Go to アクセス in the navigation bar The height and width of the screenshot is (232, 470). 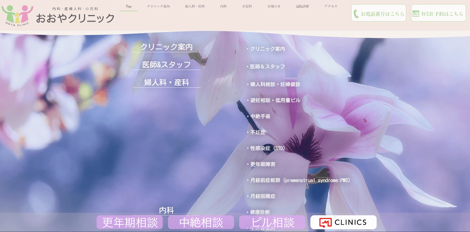pos(331,6)
